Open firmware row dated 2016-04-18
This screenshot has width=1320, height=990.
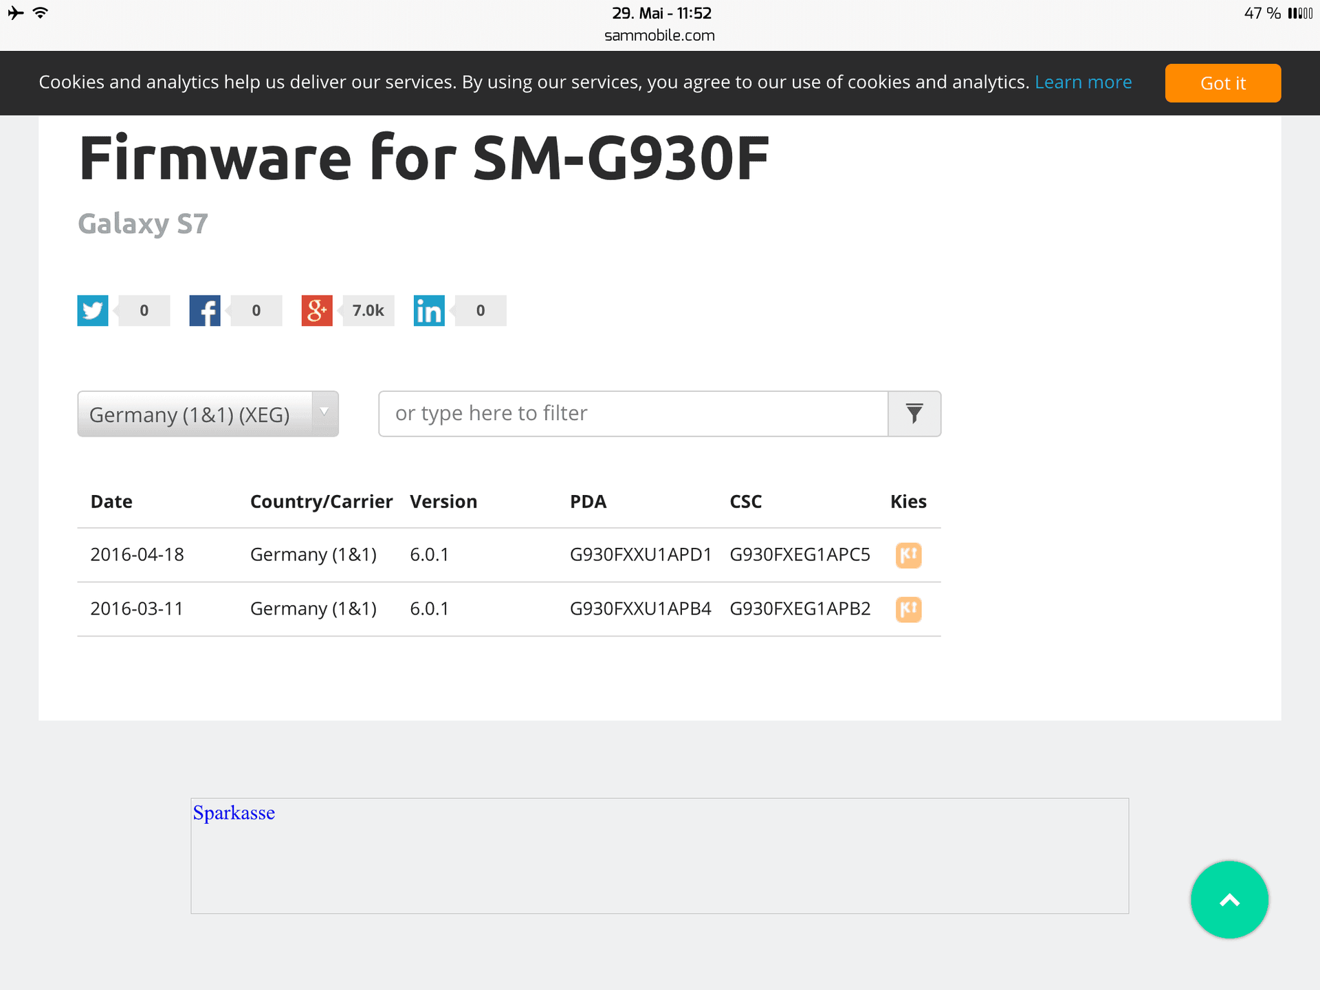click(509, 555)
